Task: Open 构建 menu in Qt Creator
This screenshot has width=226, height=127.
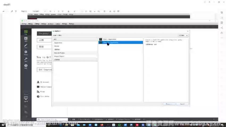Action: (x=37, y=24)
